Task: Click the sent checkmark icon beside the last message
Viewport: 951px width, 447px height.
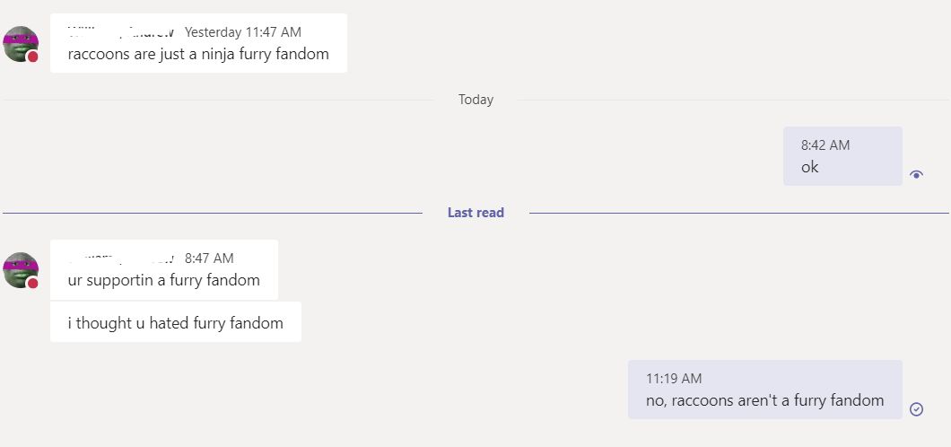Action: [x=916, y=408]
